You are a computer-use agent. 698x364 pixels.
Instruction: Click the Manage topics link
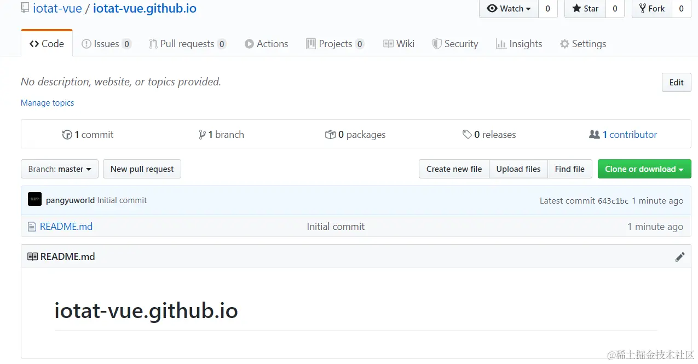pyautogui.click(x=47, y=103)
